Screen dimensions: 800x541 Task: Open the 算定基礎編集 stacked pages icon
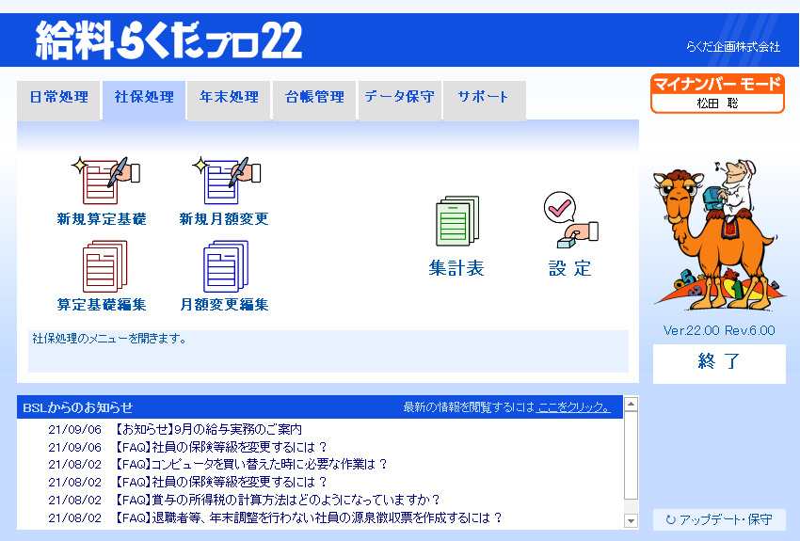[105, 266]
